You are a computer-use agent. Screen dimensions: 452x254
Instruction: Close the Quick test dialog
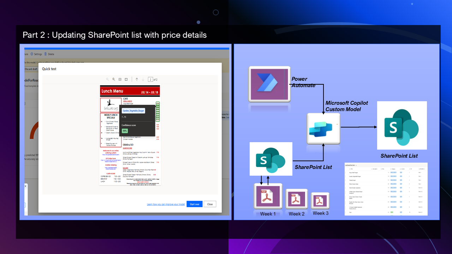pos(210,204)
